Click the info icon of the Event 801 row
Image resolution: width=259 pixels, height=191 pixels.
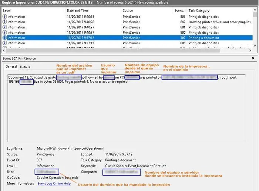coord(4,27)
